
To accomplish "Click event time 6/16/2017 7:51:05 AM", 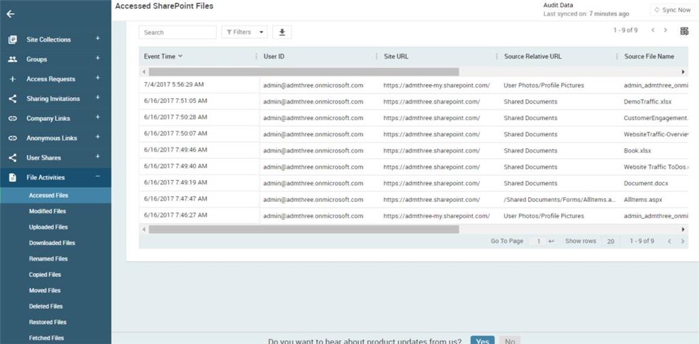I will [x=175, y=101].
